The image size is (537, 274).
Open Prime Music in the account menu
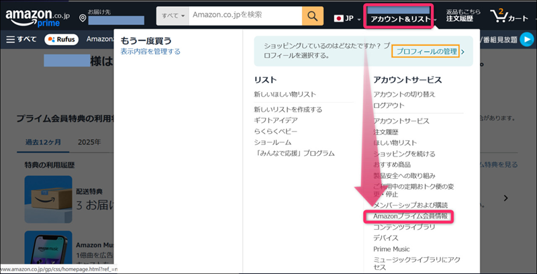(x=391, y=249)
